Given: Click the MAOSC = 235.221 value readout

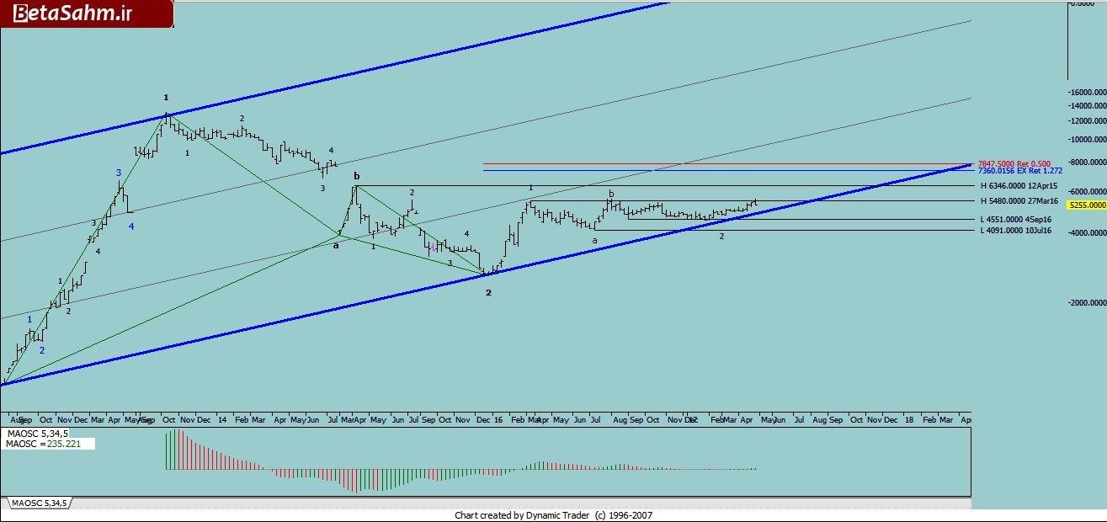Looking at the screenshot, I should tap(48, 444).
